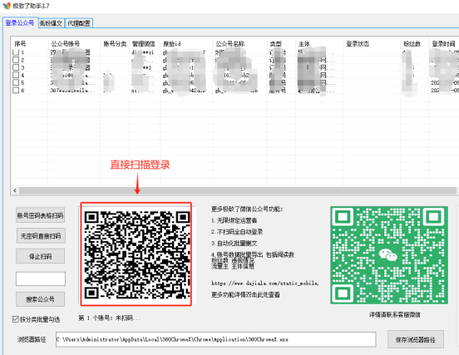Switch to the 登录公众号 tab
The width and height of the screenshot is (459, 355).
[x=20, y=22]
